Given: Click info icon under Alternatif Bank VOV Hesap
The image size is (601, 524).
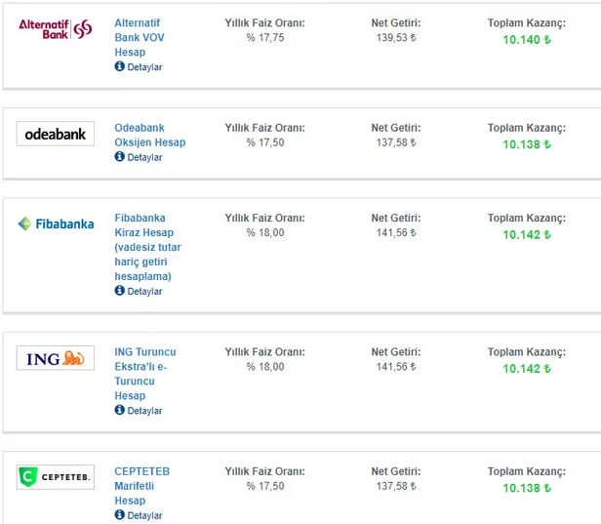Looking at the screenshot, I should pos(120,67).
